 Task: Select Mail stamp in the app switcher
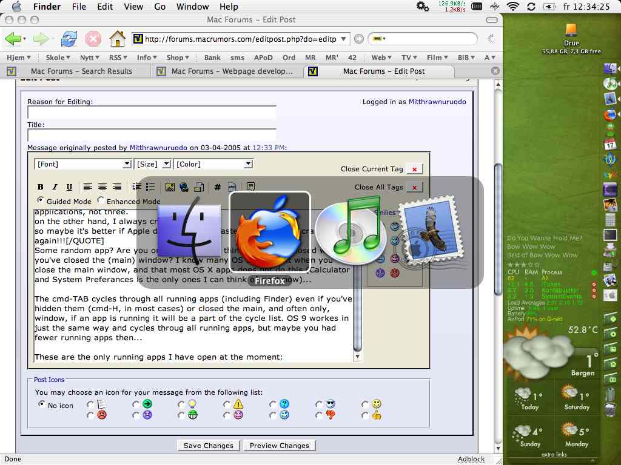pos(432,232)
